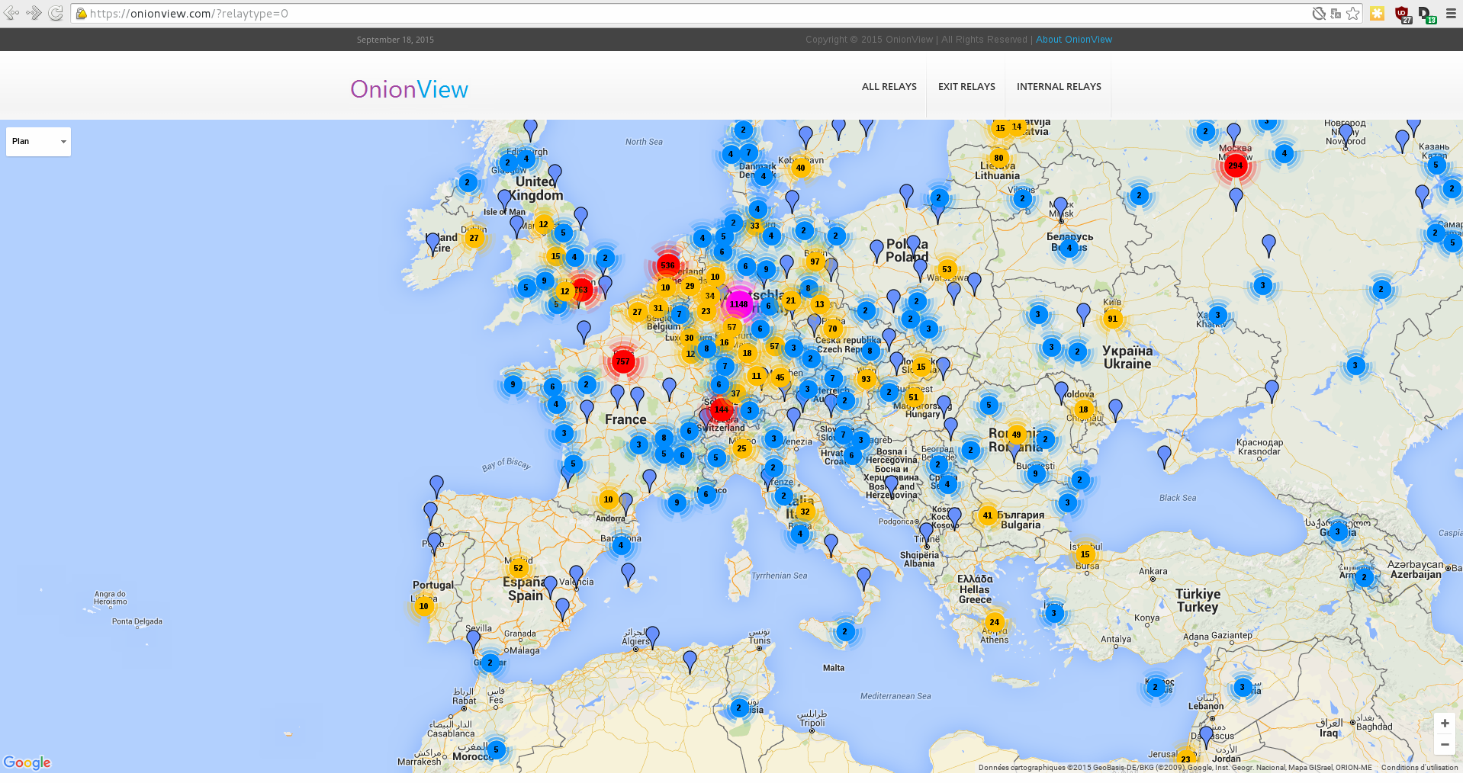
Task: Open the browser hamburger menu
Action: point(1451,14)
